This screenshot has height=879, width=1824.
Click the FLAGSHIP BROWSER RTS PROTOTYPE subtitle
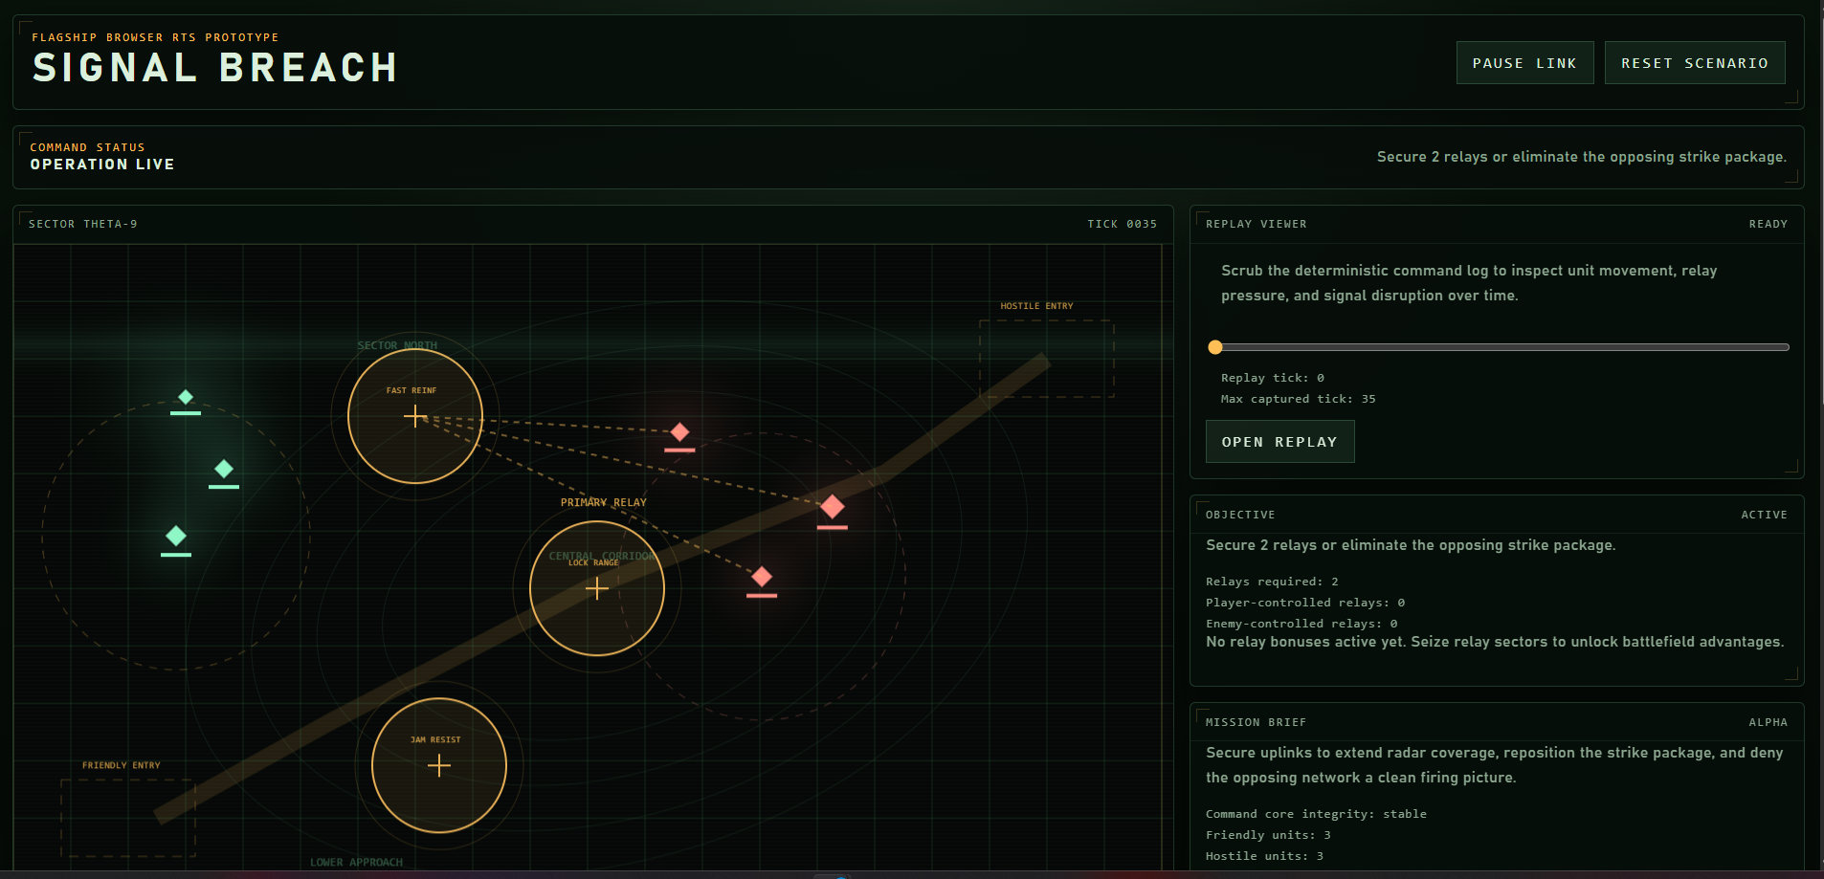(155, 37)
